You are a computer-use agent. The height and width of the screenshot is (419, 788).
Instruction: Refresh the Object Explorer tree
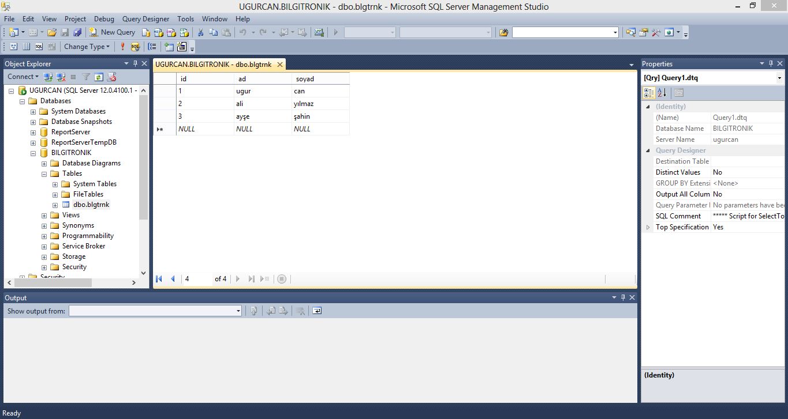coord(99,77)
